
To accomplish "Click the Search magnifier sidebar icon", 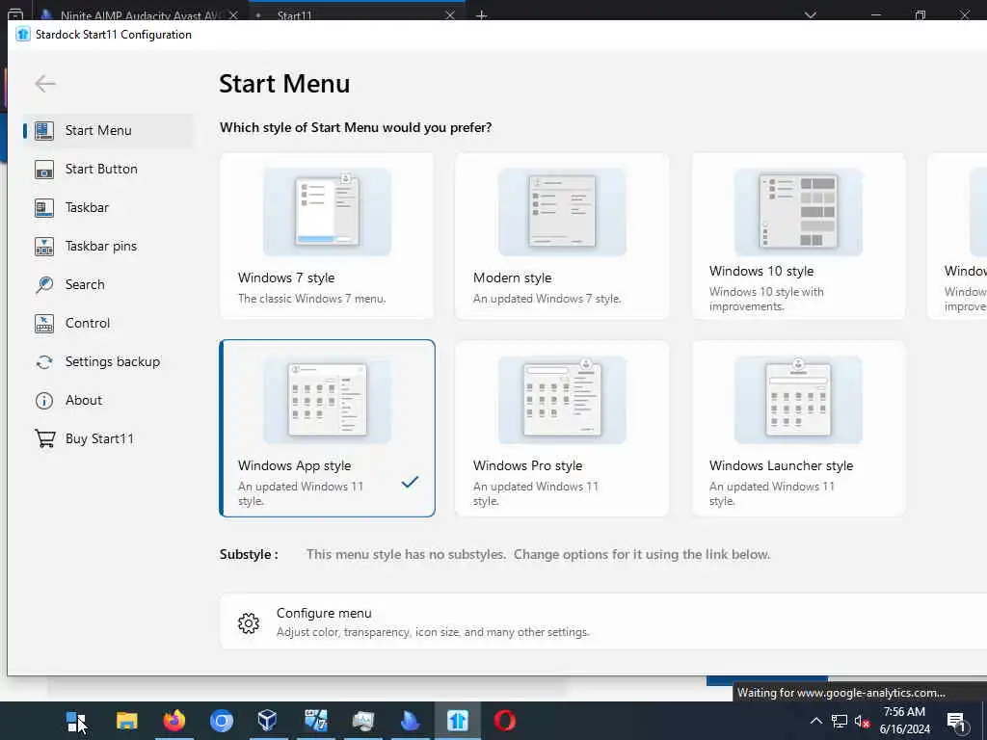I will tap(44, 284).
